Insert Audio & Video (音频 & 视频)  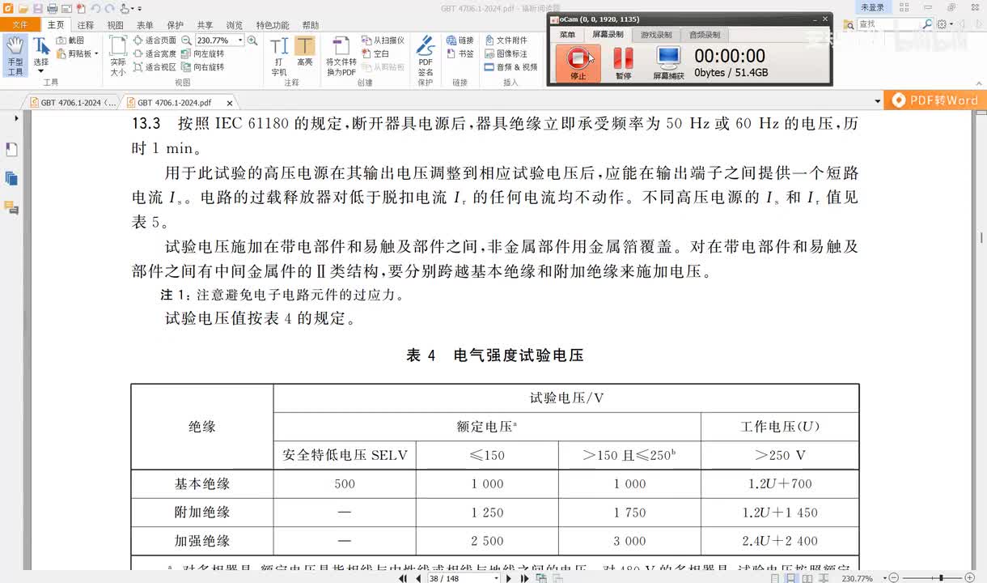(x=511, y=67)
